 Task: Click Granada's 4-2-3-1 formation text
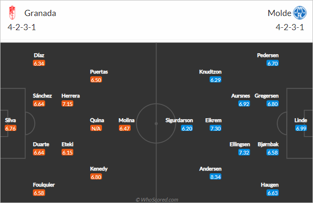[x=22, y=27]
